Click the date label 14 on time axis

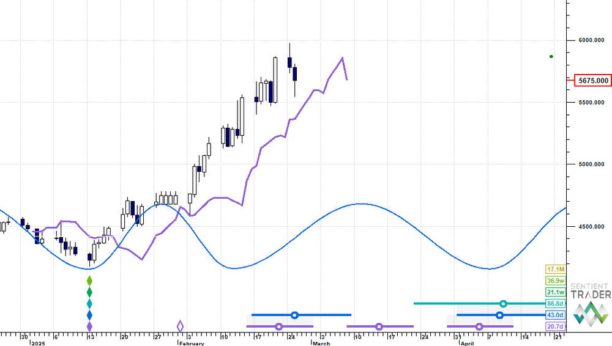pyautogui.click(x=525, y=337)
